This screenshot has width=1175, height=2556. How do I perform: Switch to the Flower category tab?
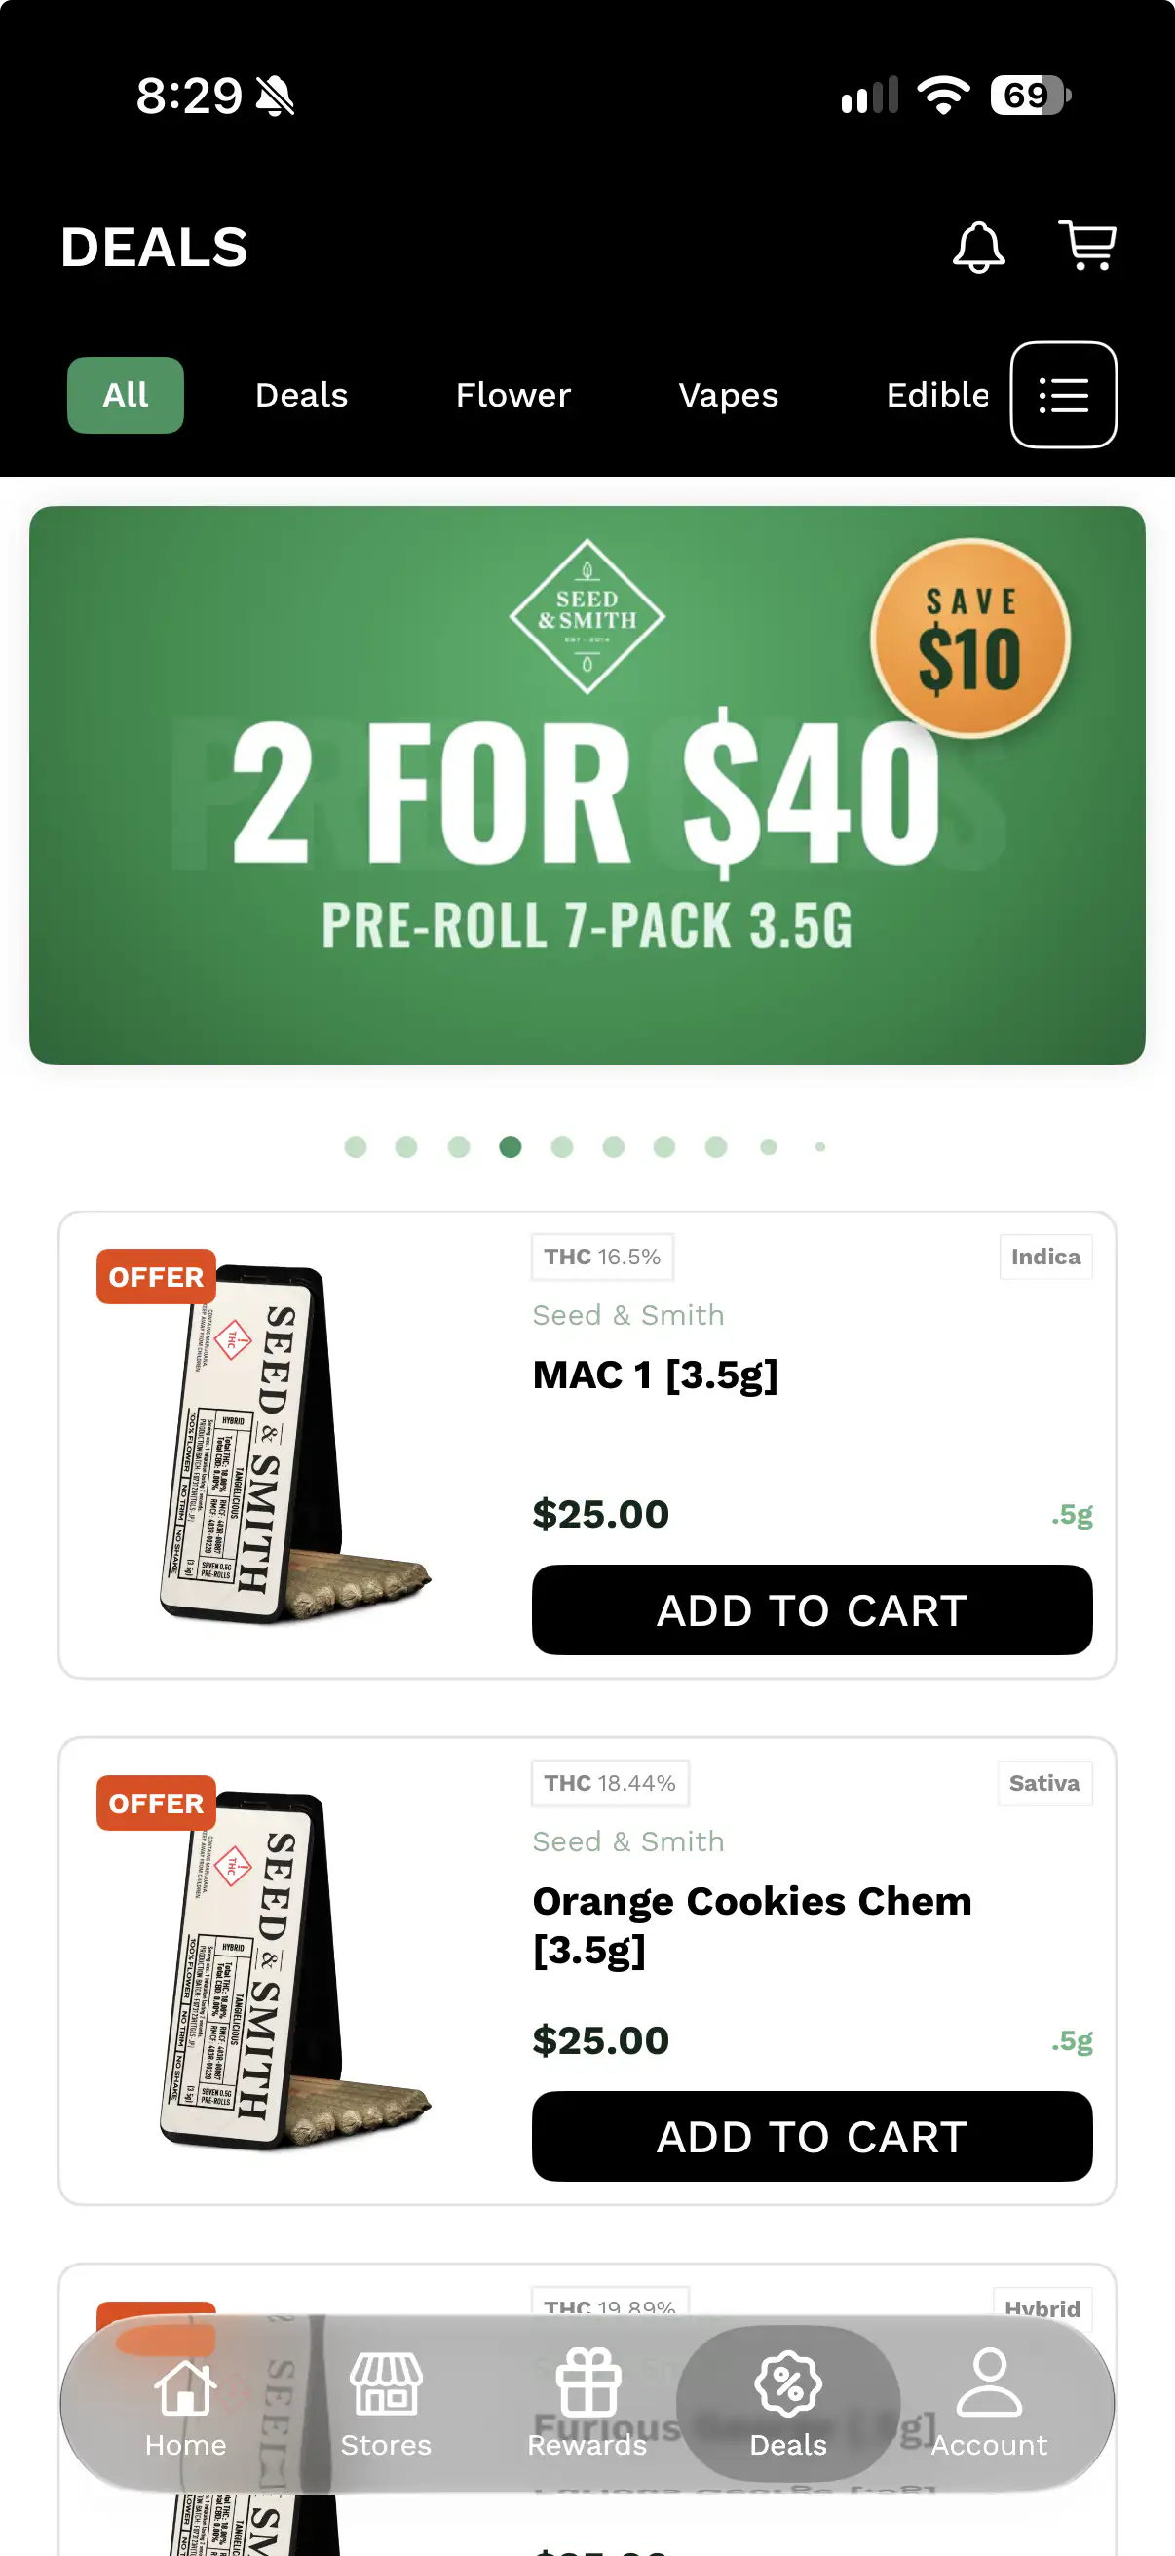[513, 395]
